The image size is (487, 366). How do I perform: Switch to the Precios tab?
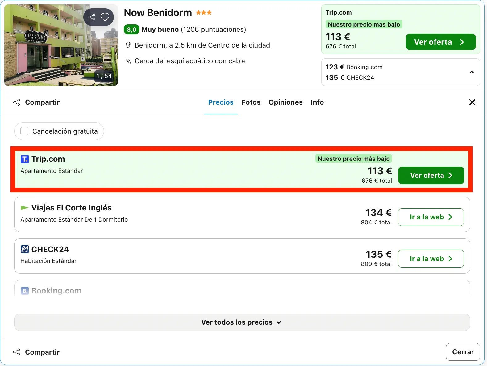(x=221, y=102)
